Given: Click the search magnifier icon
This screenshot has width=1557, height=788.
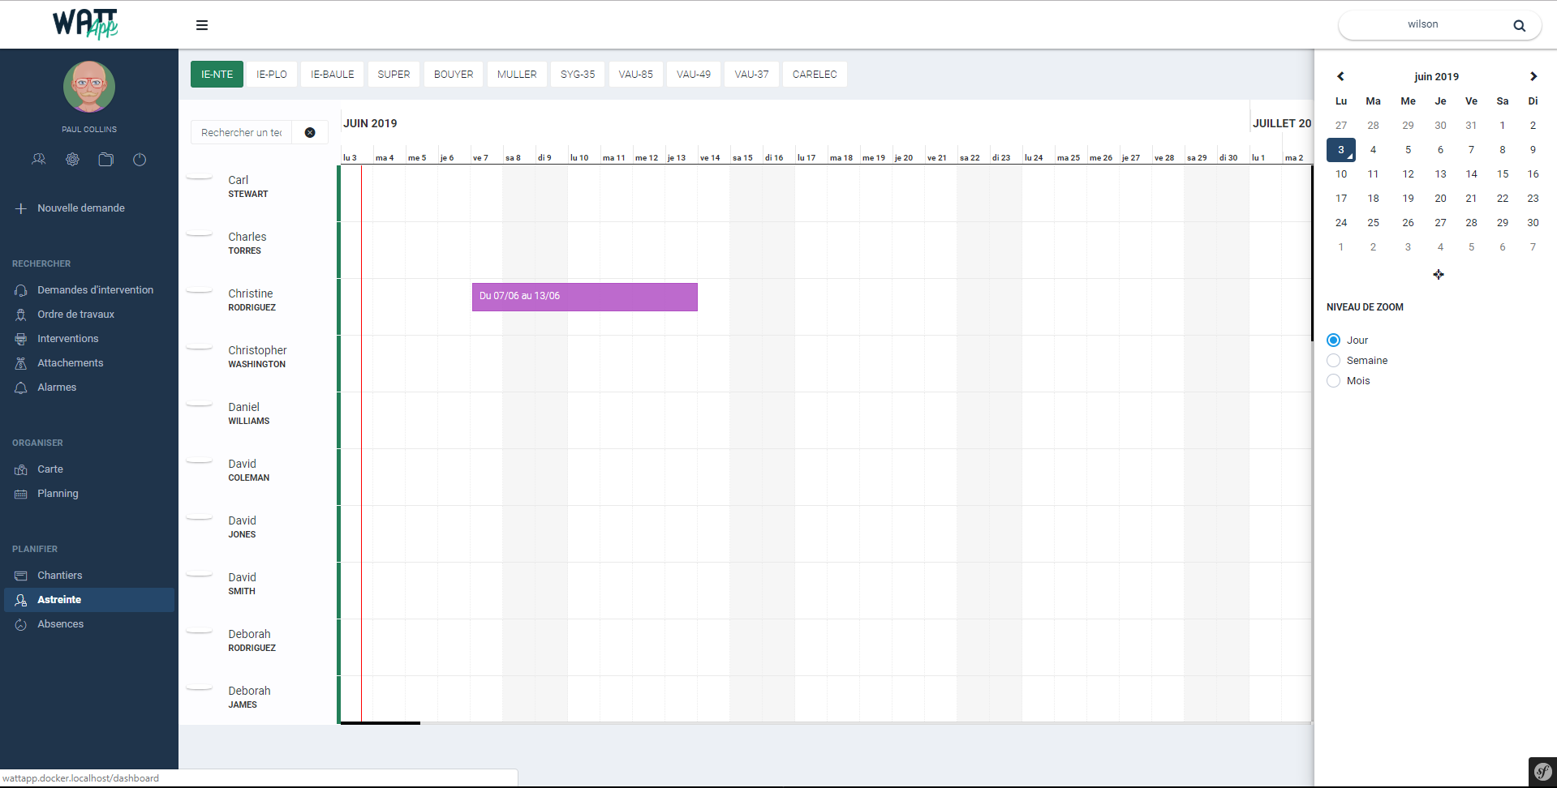Looking at the screenshot, I should pyautogui.click(x=1519, y=26).
